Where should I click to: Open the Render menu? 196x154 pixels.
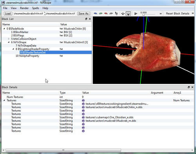coord(24,8)
